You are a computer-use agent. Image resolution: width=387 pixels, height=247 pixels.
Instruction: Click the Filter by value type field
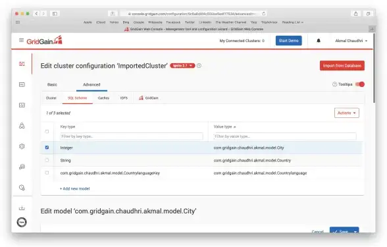tap(285, 136)
